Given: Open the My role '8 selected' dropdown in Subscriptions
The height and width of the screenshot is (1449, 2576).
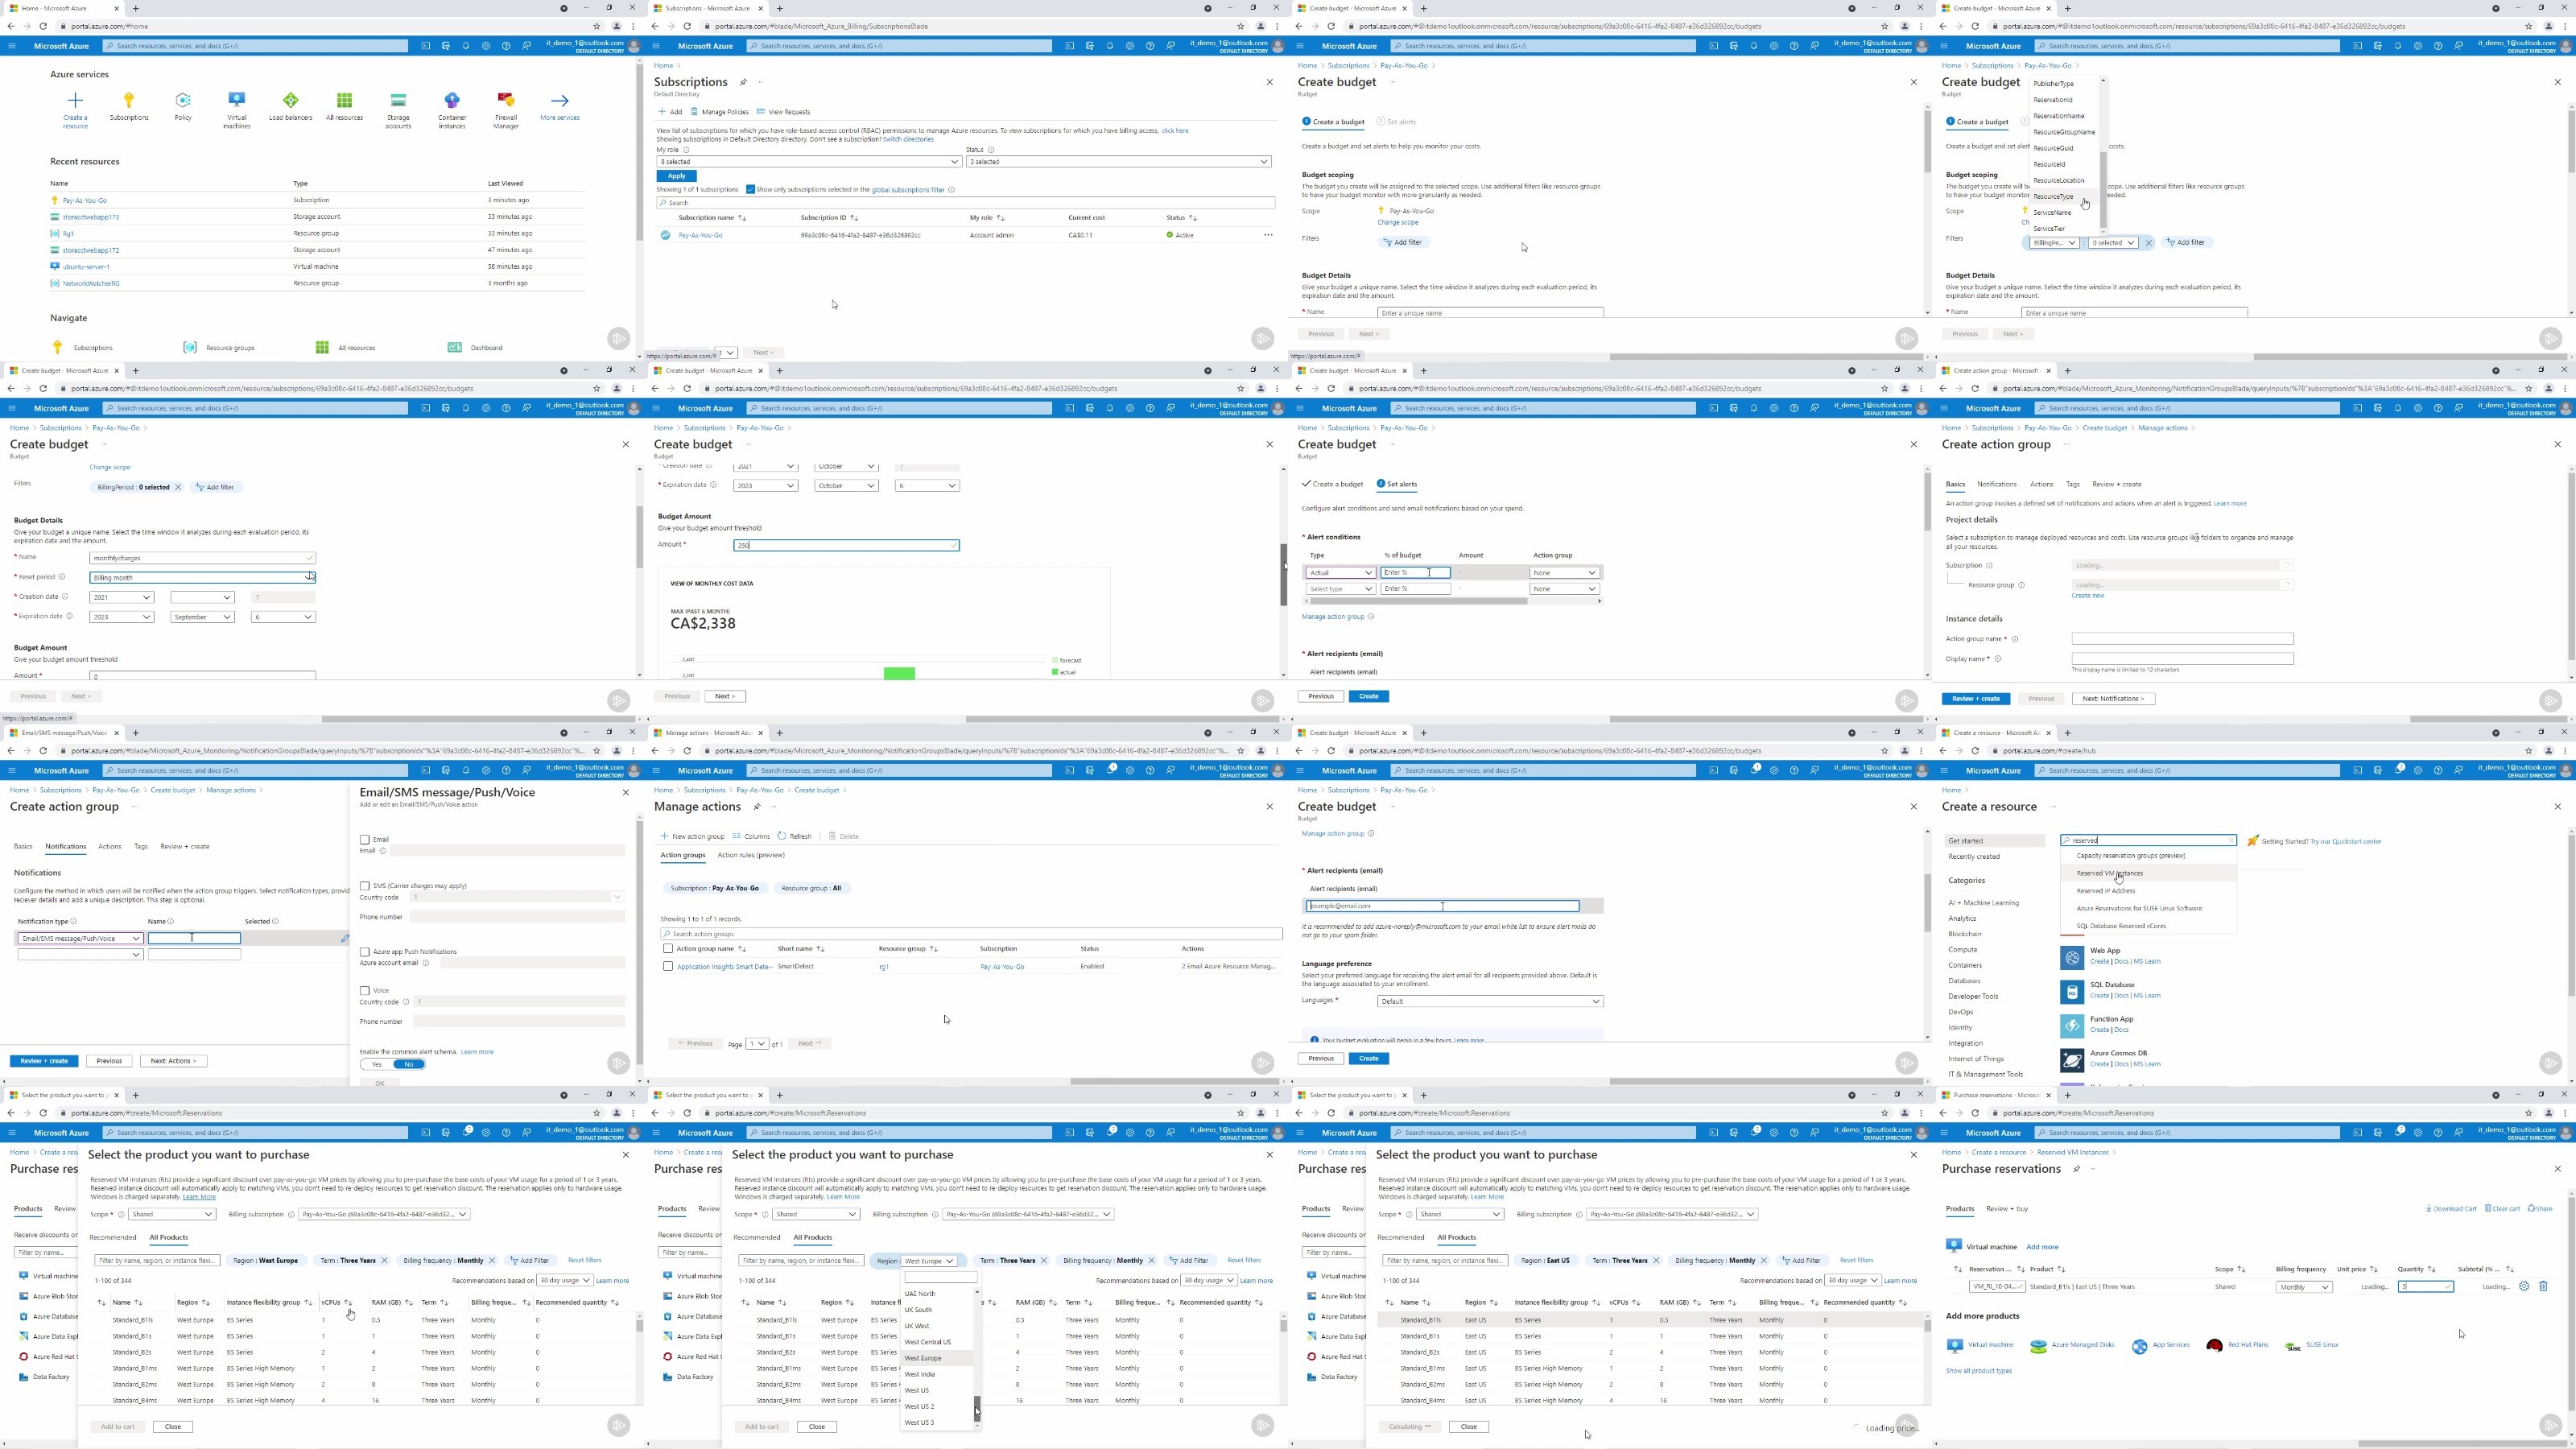Looking at the screenshot, I should [x=808, y=162].
